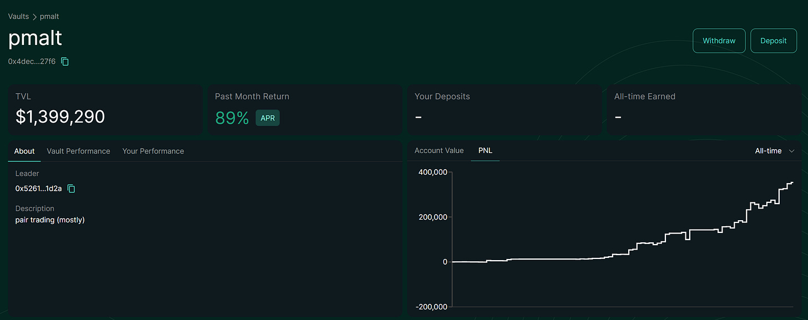The width and height of the screenshot is (808, 320).
Task: Click the pair trading description text
Action: tap(50, 220)
